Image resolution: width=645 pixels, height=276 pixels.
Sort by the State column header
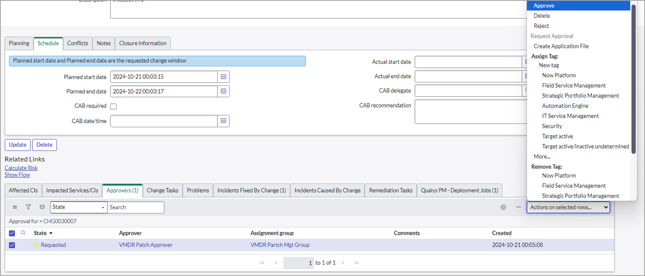coord(40,233)
